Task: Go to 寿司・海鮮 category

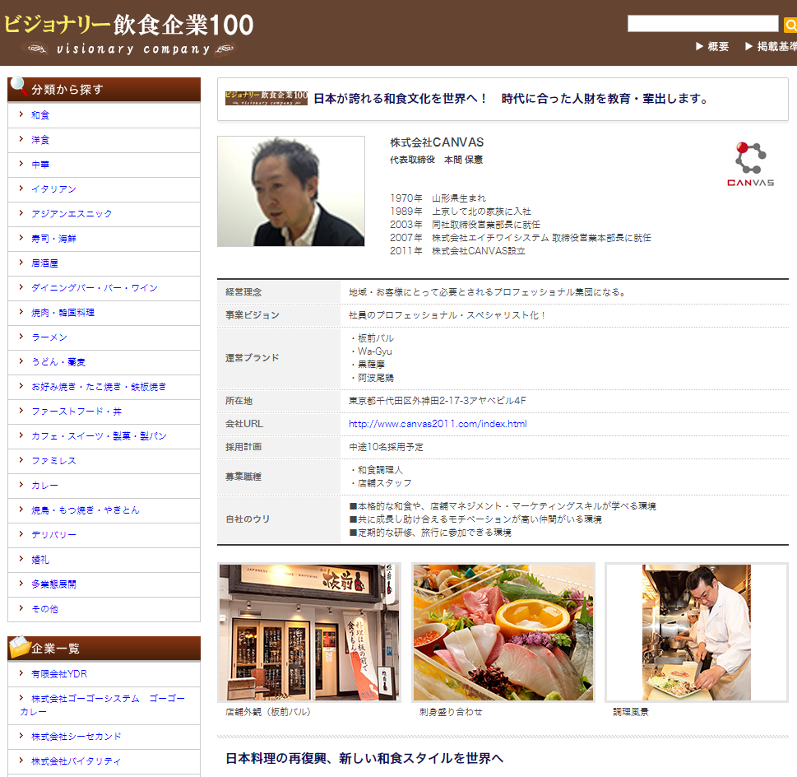Action: pos(53,239)
